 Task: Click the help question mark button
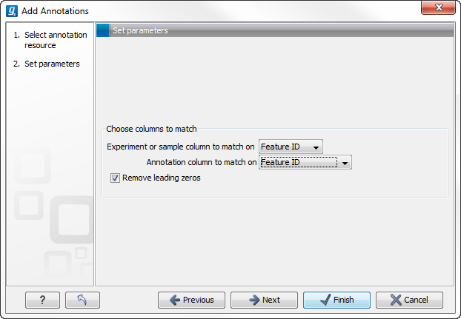coord(42,300)
